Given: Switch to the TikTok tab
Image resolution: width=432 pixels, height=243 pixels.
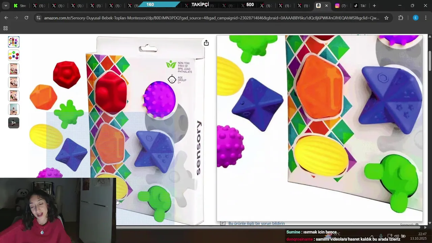Looking at the screenshot, I should 359,6.
